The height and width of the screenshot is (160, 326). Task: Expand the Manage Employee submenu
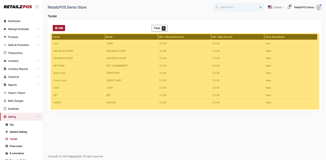tap(38, 29)
